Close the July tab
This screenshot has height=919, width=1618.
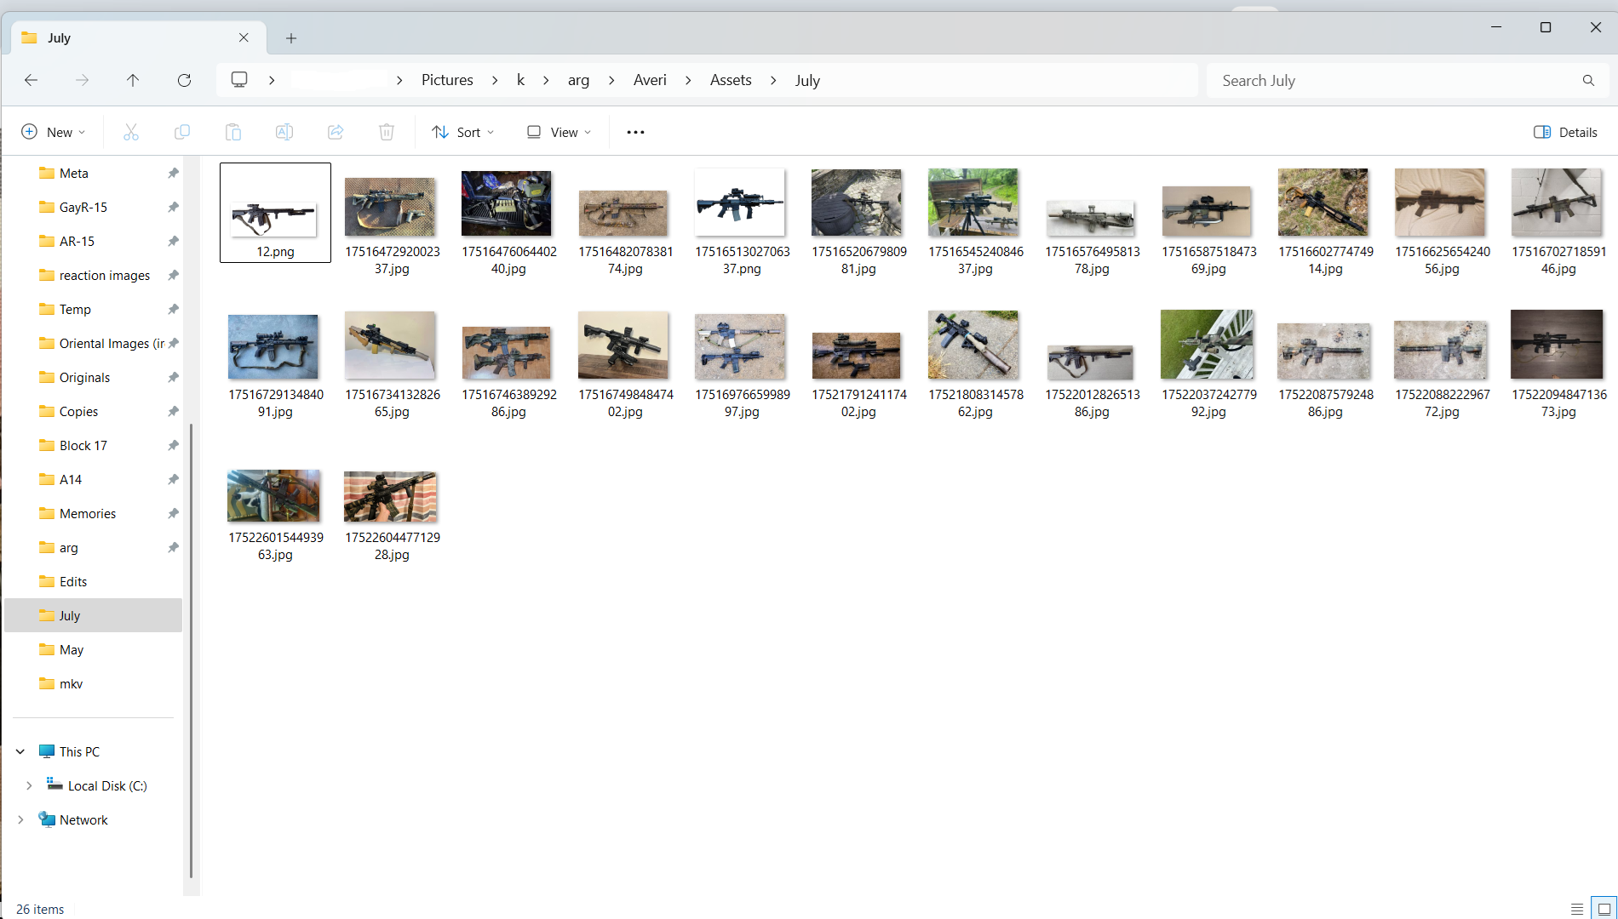coord(244,37)
